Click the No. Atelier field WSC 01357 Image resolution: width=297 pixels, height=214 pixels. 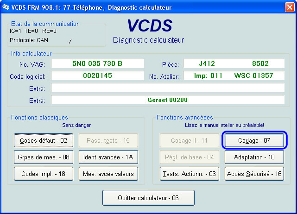(x=234, y=76)
